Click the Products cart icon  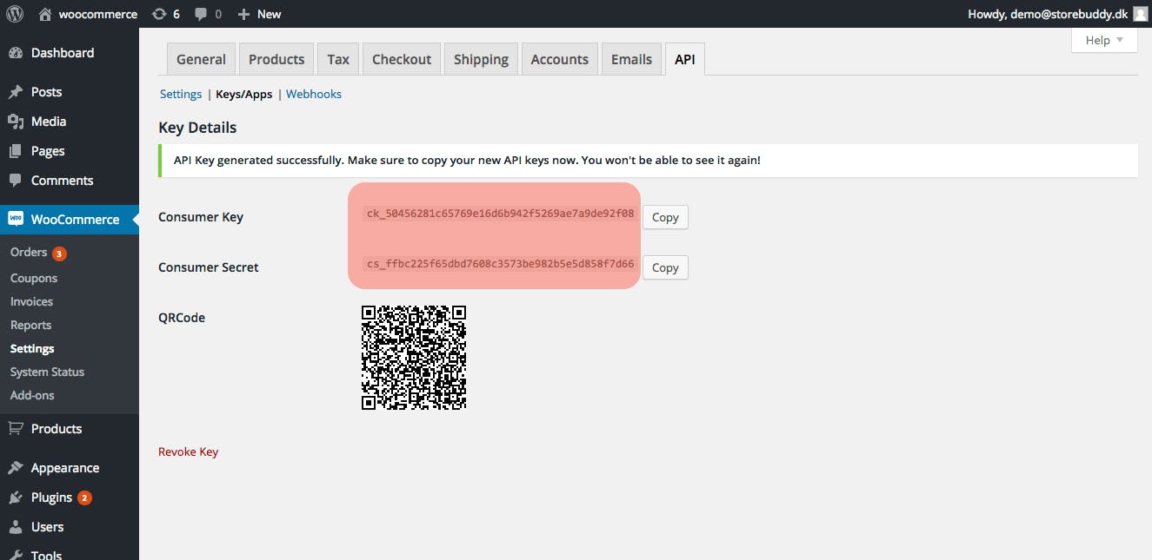pos(16,428)
